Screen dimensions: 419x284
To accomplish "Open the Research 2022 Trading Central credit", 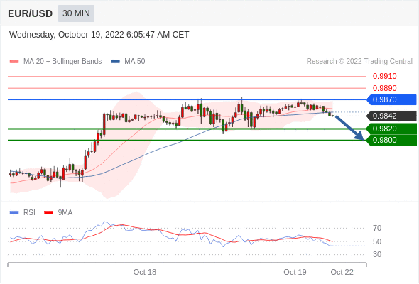I will pos(359,62).
